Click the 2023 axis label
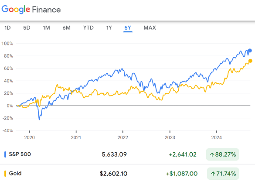The height and width of the screenshot is (185, 255). coord(170,137)
